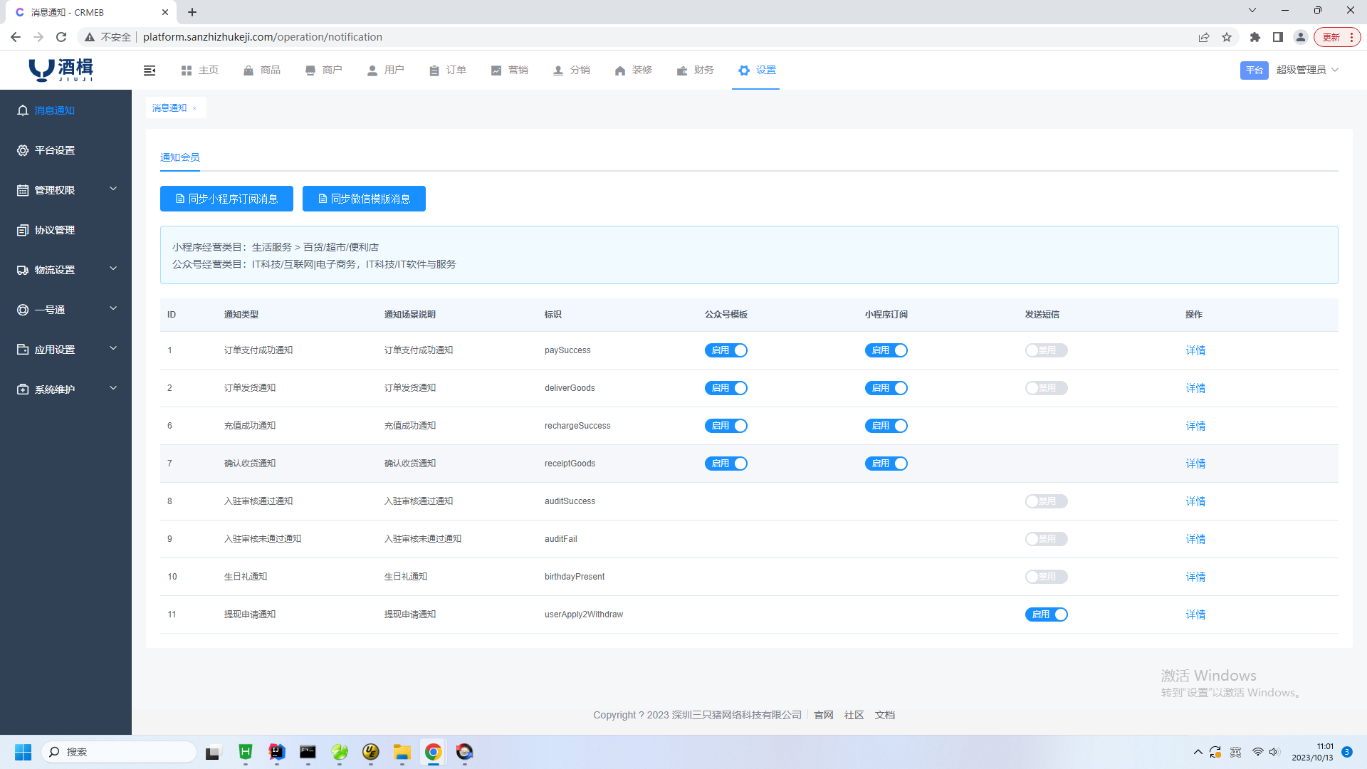Open the 超级管理员 account dropdown
The height and width of the screenshot is (769, 1367).
click(1307, 70)
